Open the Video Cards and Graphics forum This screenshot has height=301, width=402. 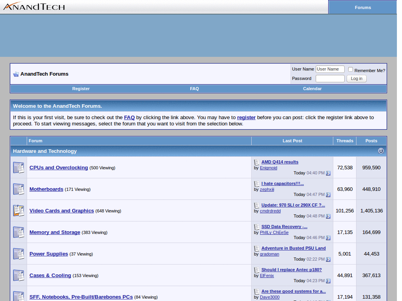(62, 210)
